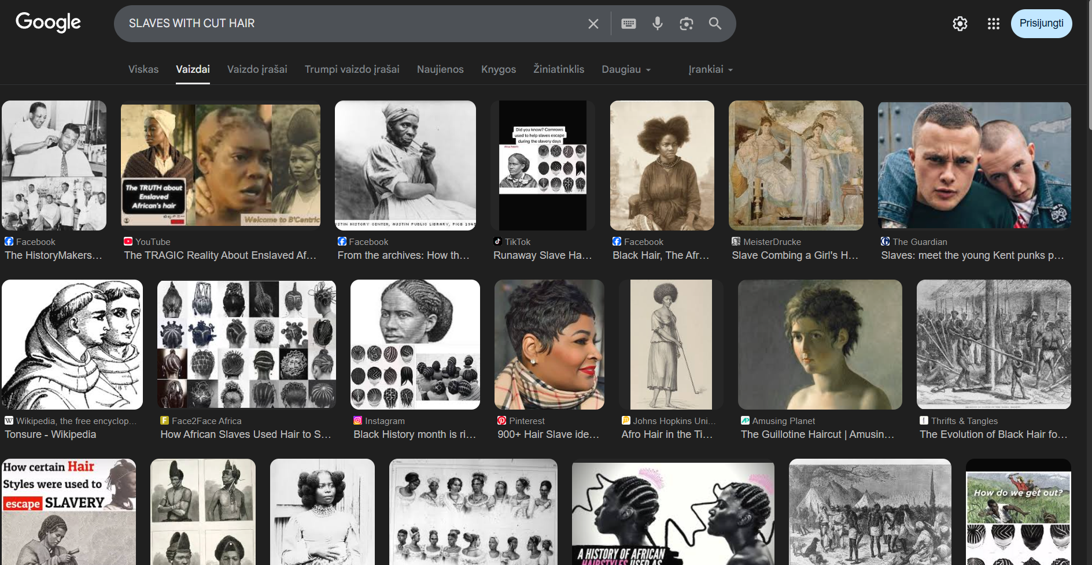Click the Johns Hopkins source icon
The height and width of the screenshot is (565, 1092).
[x=626, y=421]
